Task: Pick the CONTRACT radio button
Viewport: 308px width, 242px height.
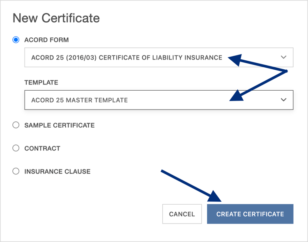Action: point(16,148)
